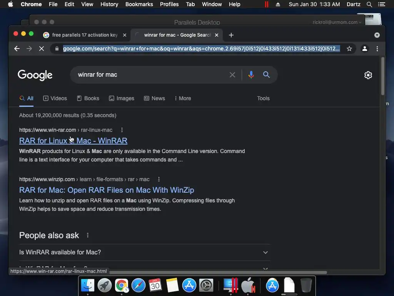394x296 pixels.
Task: Click the Parallels menu bar icon
Action: tap(267, 4)
